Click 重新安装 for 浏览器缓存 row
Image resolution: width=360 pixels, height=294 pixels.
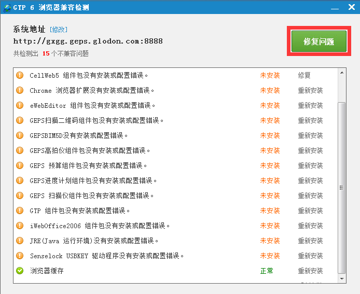click(310, 271)
